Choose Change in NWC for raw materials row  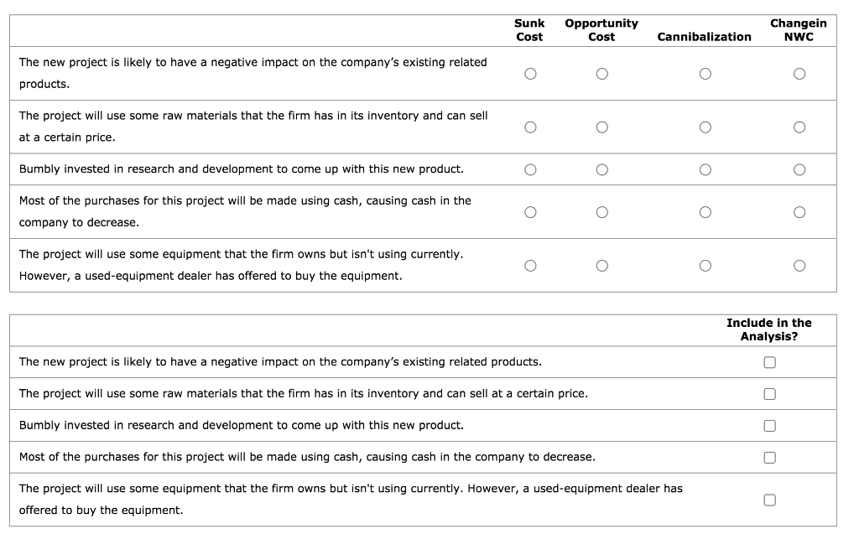(799, 127)
